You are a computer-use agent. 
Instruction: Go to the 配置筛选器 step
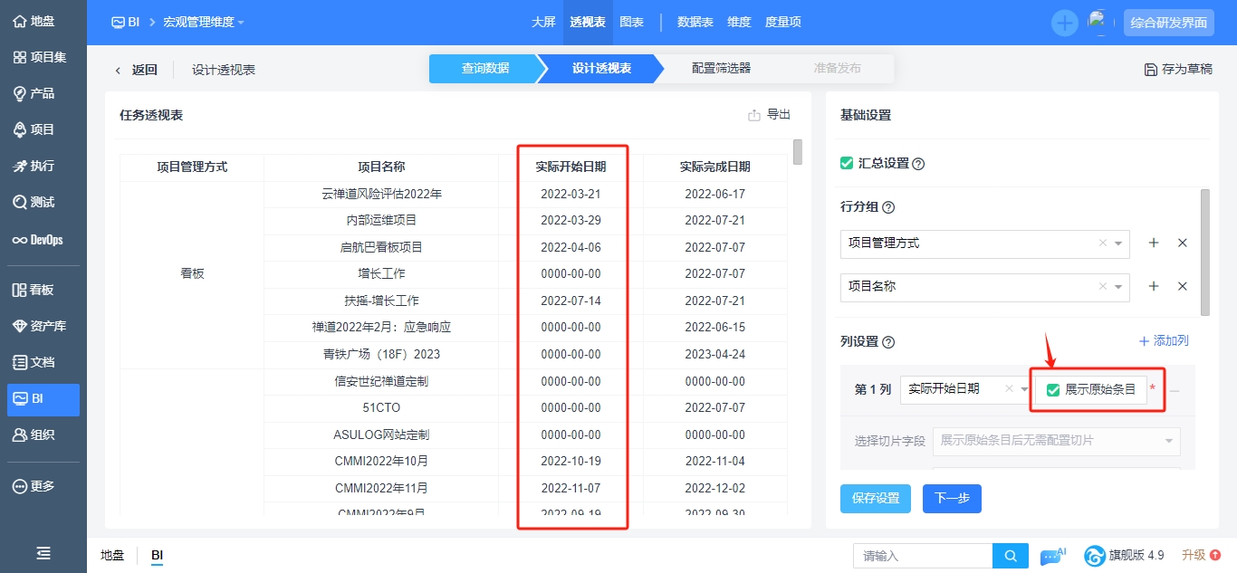click(x=721, y=69)
